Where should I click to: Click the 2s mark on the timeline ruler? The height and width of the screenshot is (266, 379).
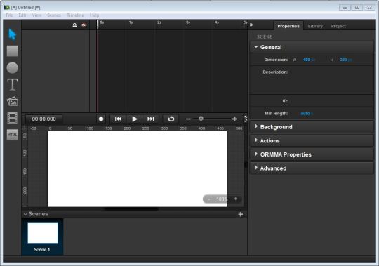click(x=159, y=22)
